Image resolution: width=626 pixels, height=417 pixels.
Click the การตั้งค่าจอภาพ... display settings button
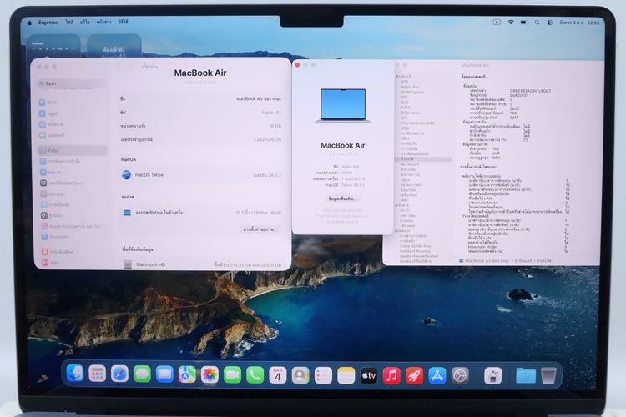click(x=260, y=229)
